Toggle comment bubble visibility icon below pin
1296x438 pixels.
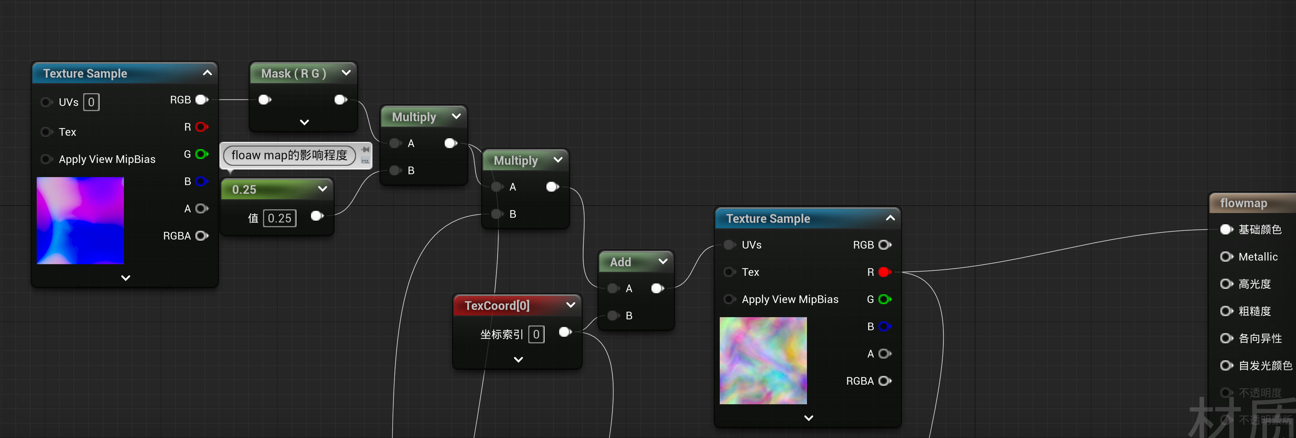point(365,161)
